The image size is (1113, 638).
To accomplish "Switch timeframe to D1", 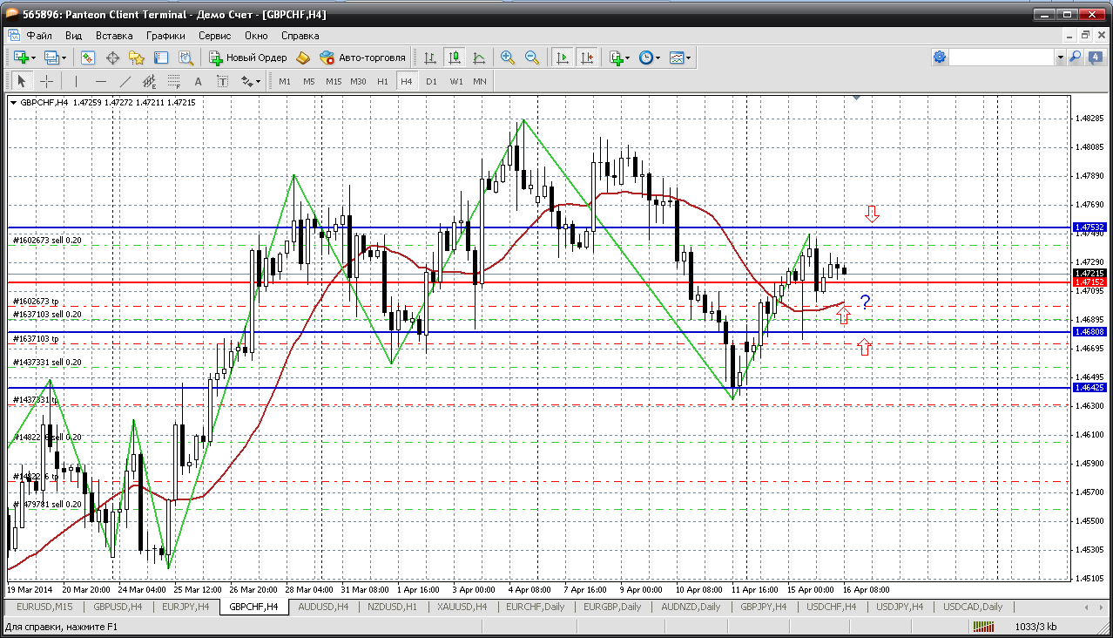I will (x=431, y=81).
